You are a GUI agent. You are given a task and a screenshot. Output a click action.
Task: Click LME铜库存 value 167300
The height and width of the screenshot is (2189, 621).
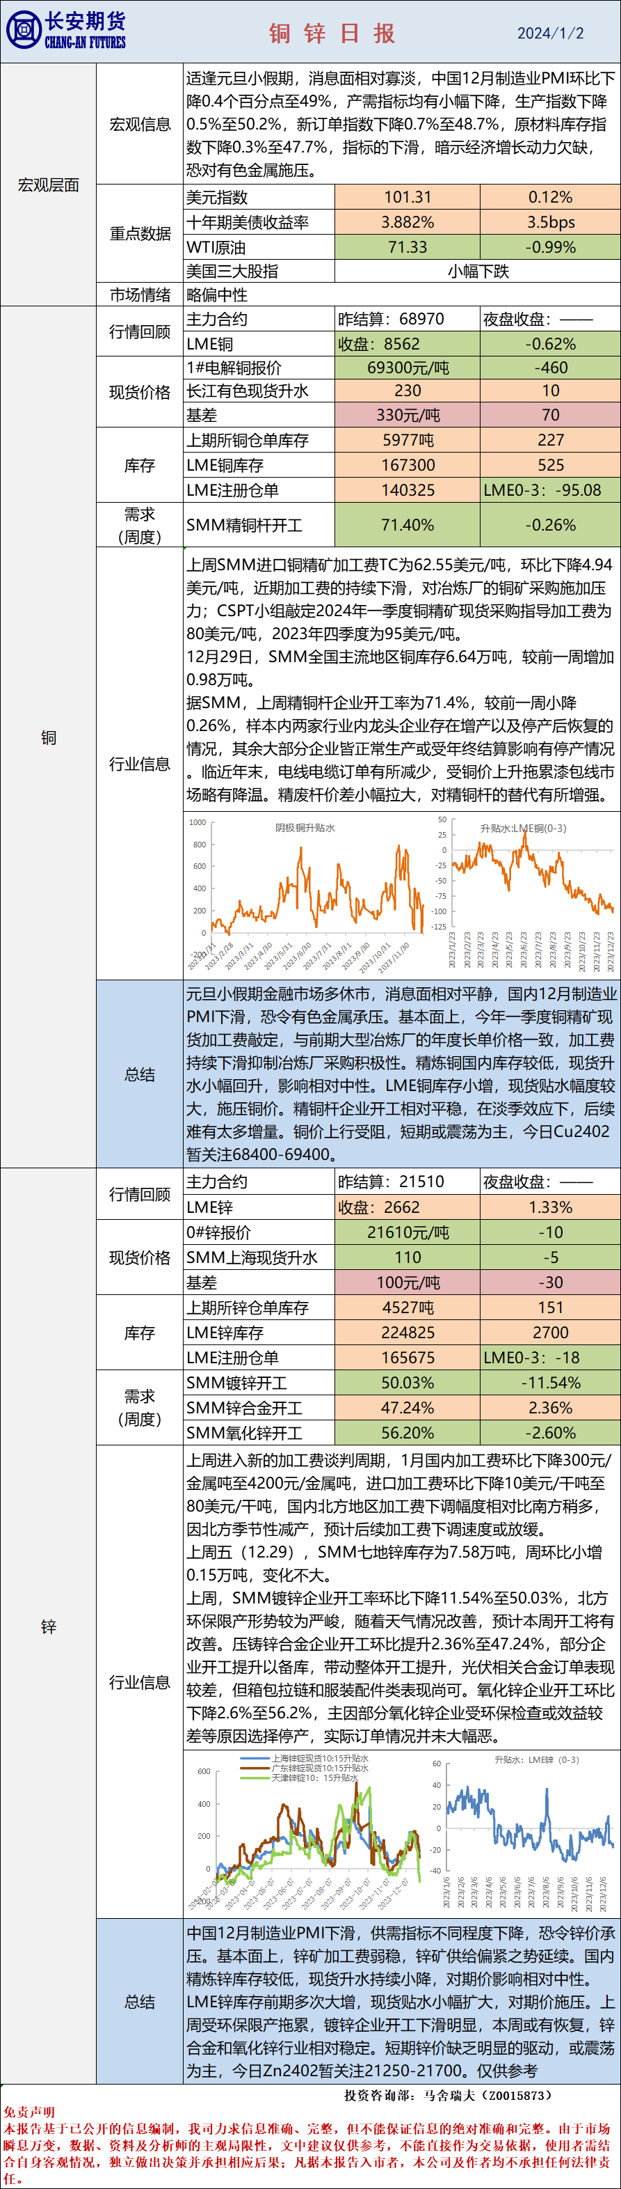[408, 465]
